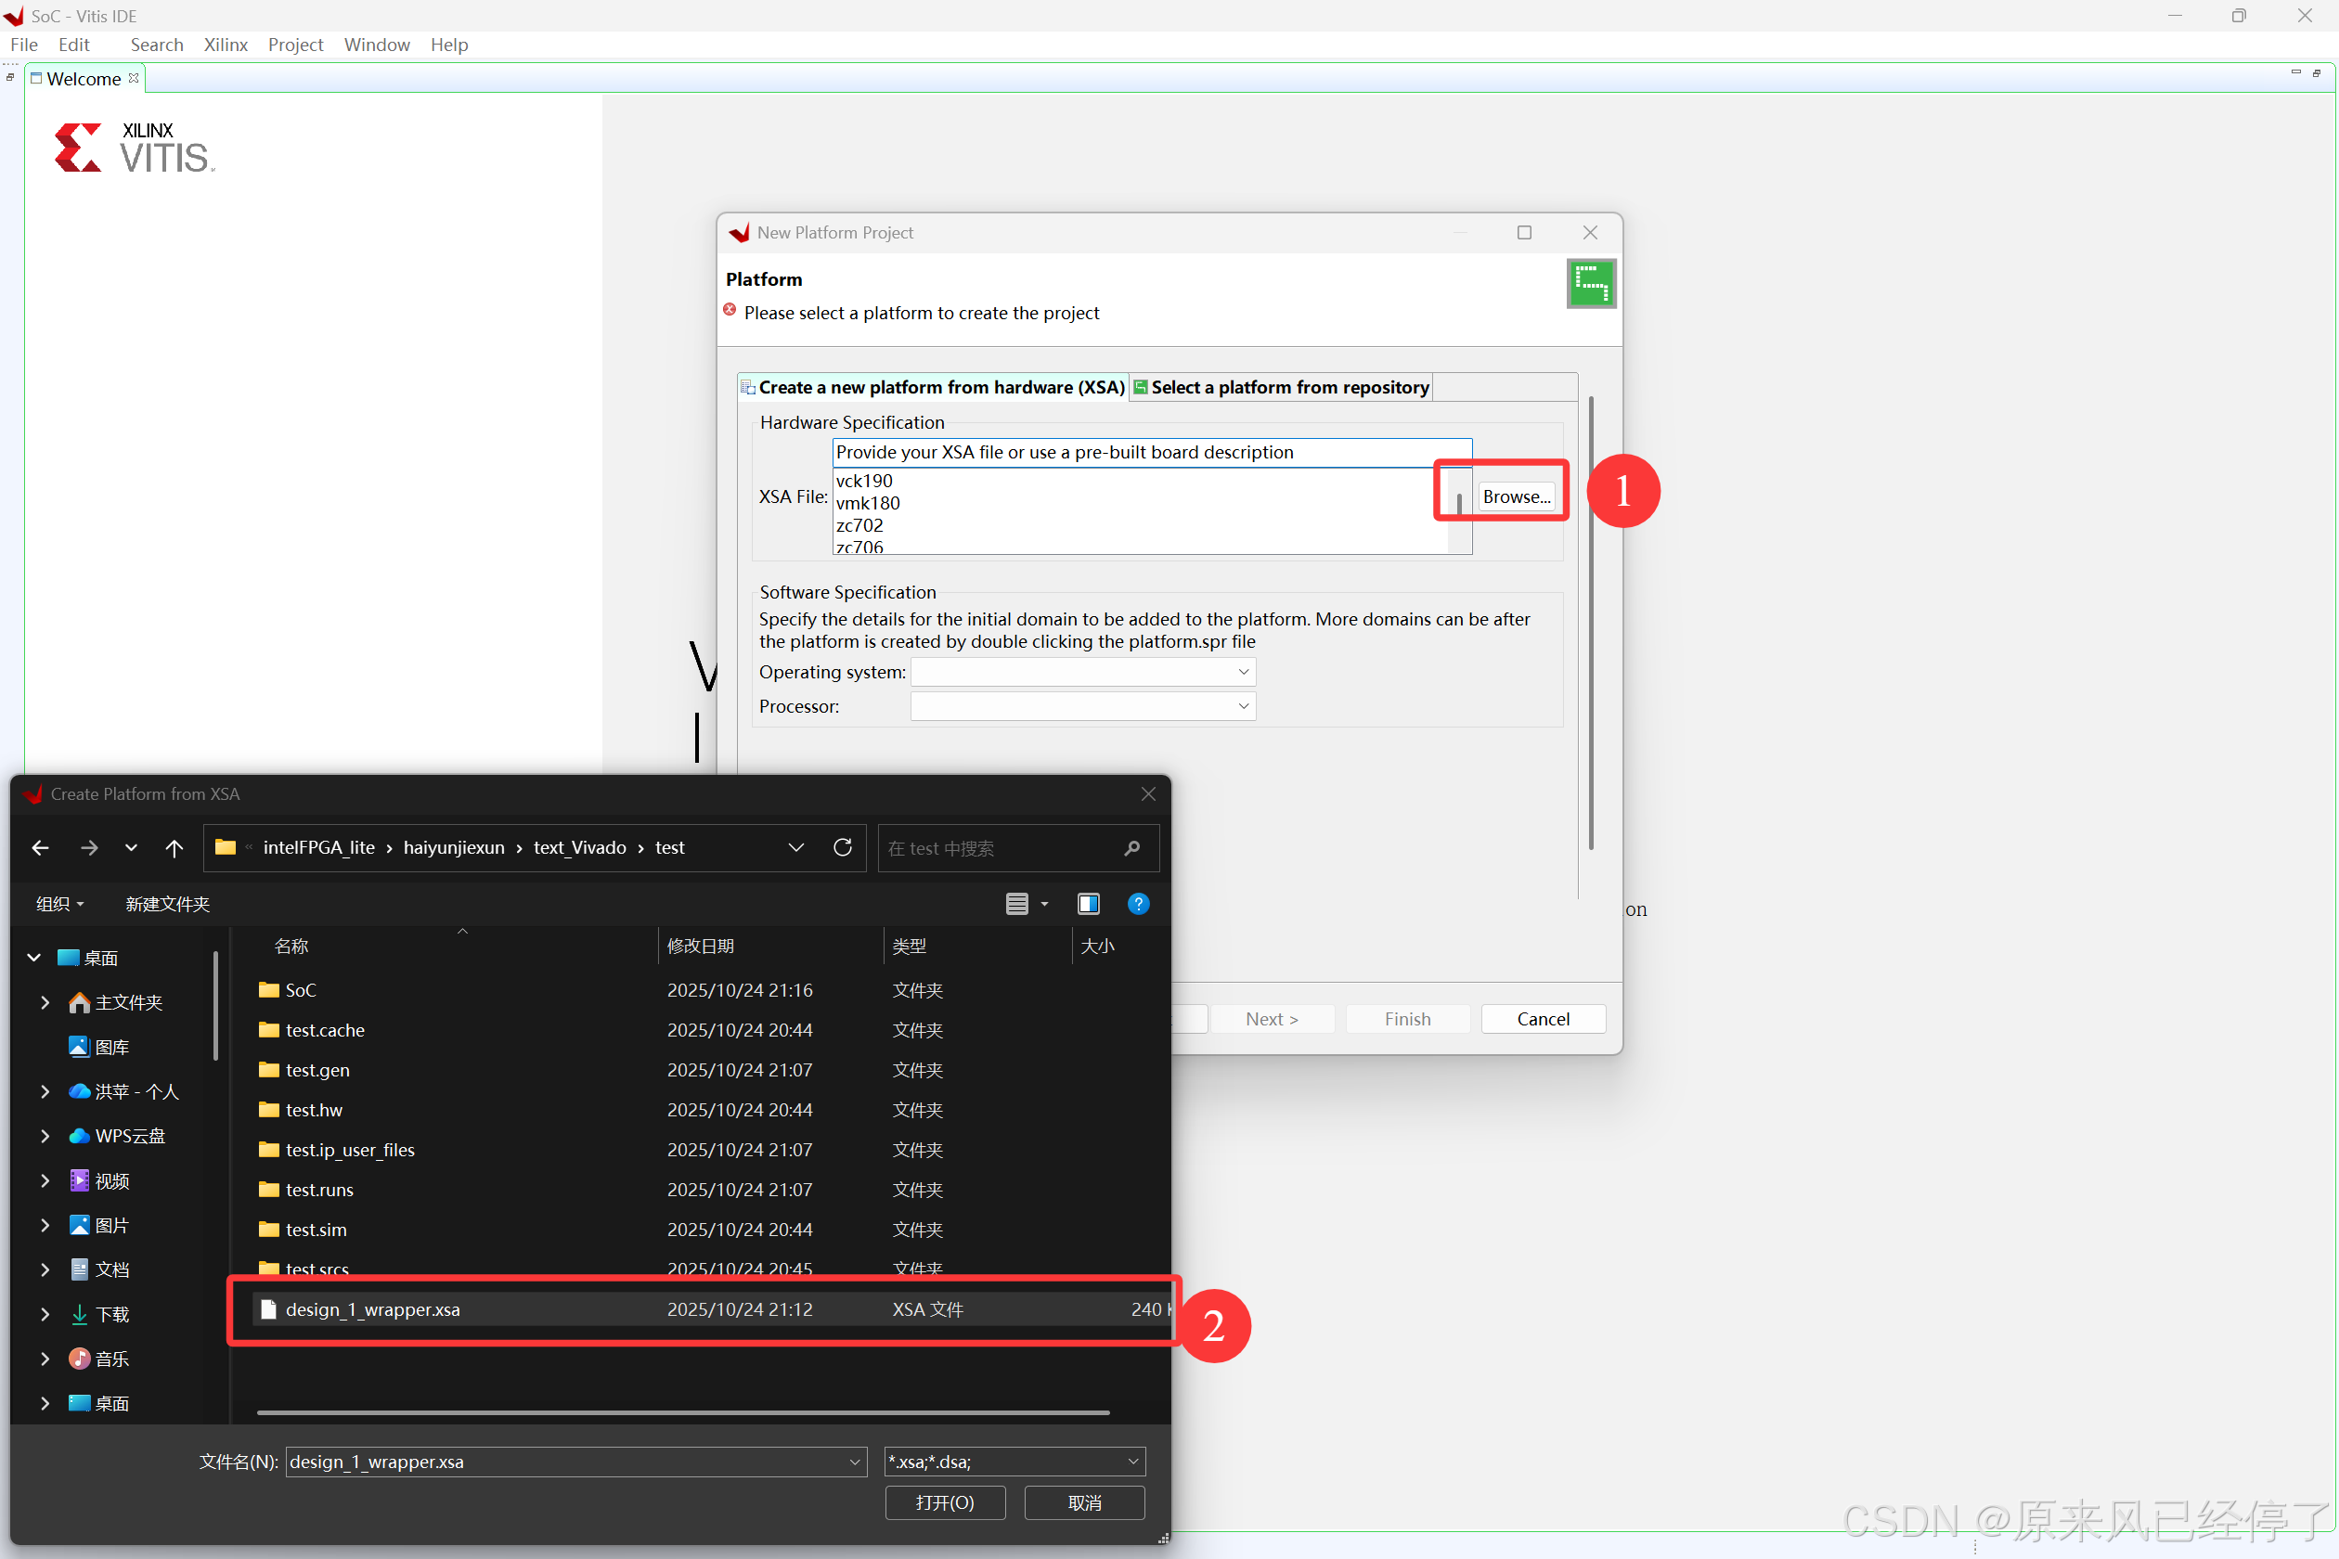Collapse the 桌面 root node
Screen dimensions: 2339x1559
[33, 958]
